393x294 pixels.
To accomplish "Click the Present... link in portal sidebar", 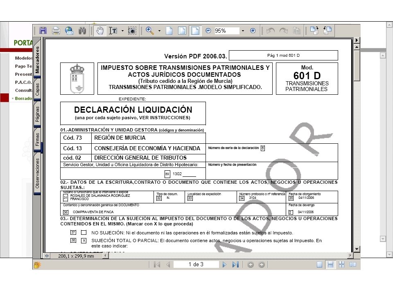I will 24,74.
